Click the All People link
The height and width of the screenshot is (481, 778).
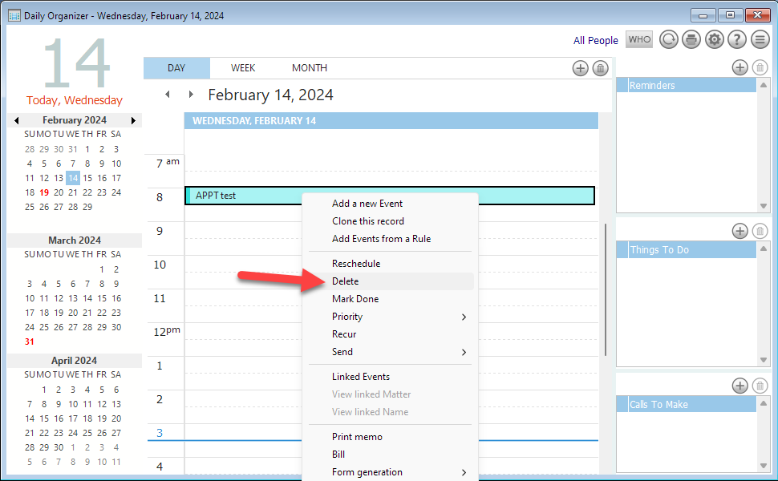[596, 41]
